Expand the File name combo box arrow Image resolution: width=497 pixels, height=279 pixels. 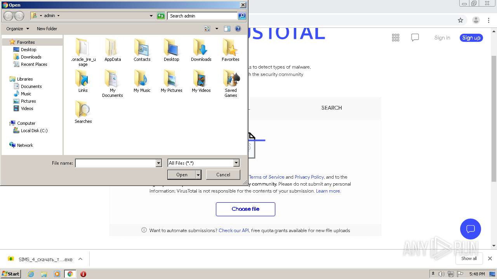(x=158, y=163)
